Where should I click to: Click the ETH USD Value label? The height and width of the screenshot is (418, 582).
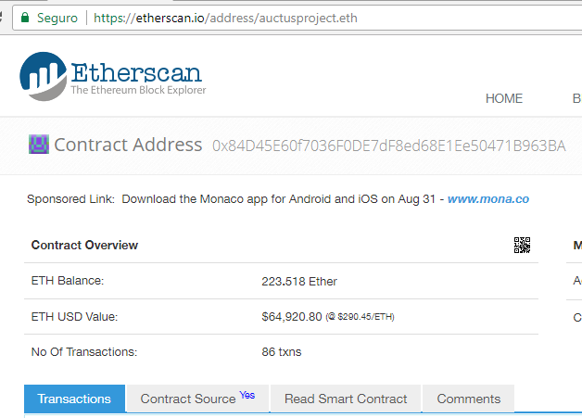[74, 317]
